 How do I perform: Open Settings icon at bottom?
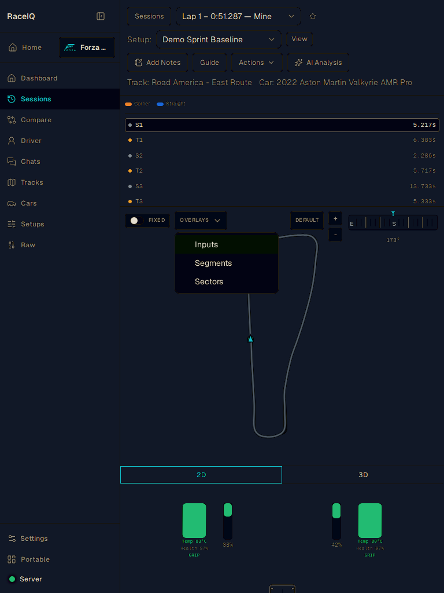click(12, 539)
